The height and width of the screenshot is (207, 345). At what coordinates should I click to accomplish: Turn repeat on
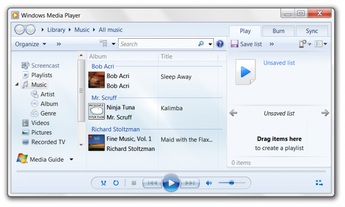[116, 183]
